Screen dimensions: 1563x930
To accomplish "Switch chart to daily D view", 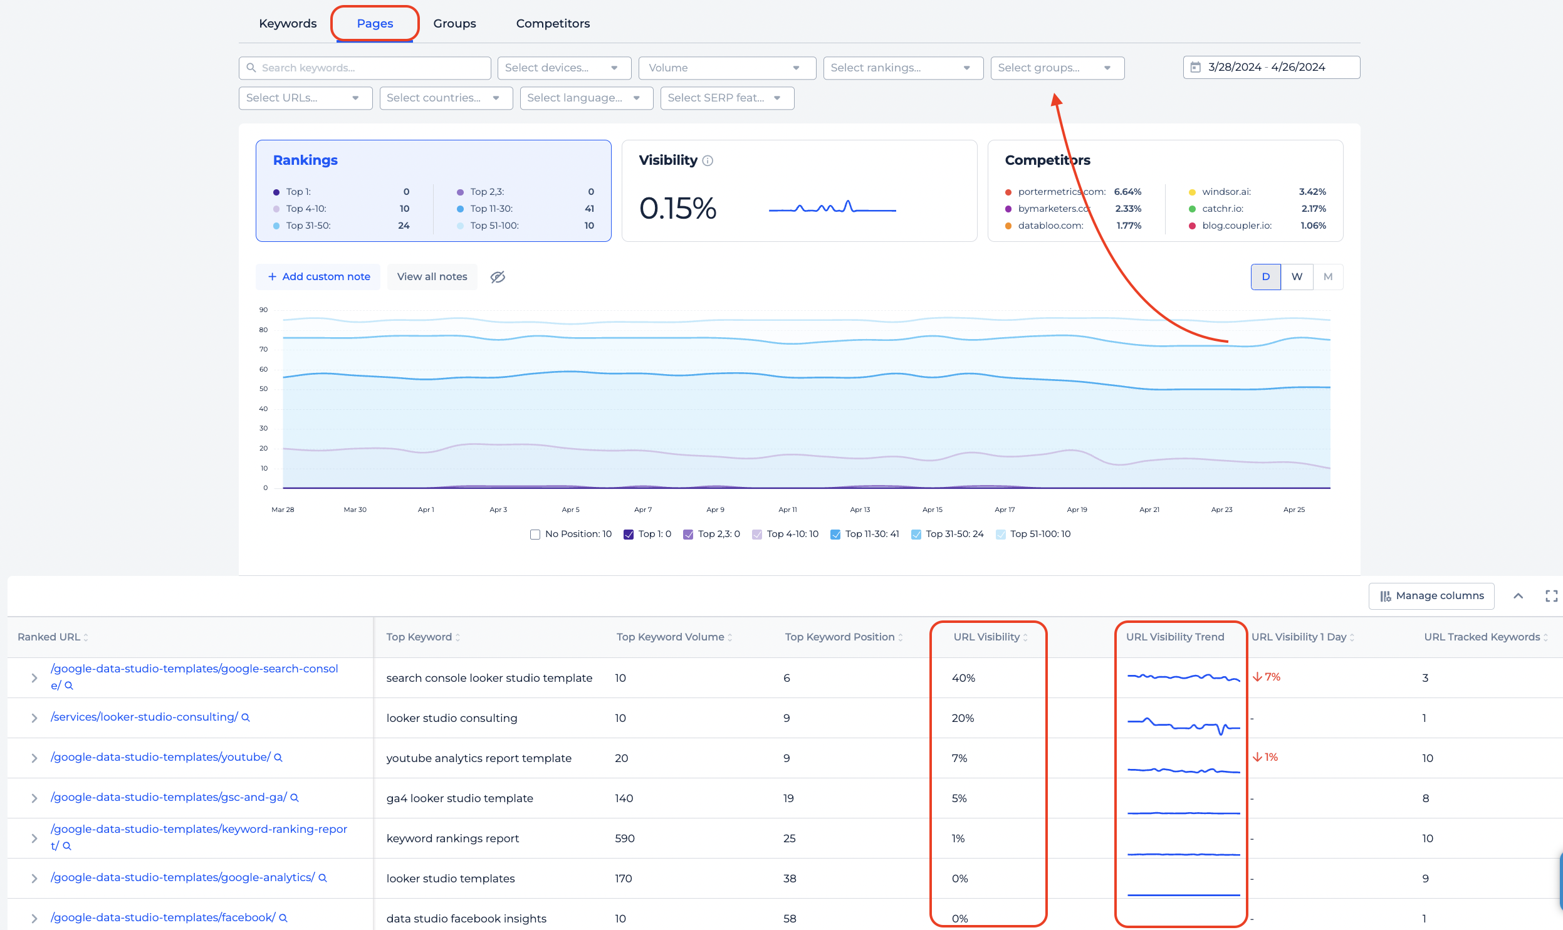I will click(1265, 276).
